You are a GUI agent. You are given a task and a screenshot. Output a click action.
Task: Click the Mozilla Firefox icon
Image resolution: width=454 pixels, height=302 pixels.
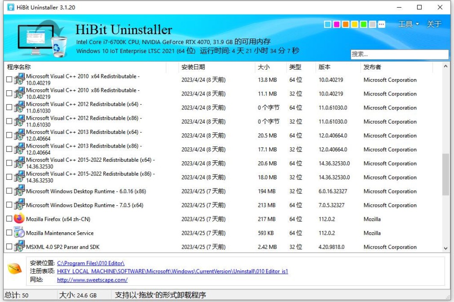coord(19,218)
